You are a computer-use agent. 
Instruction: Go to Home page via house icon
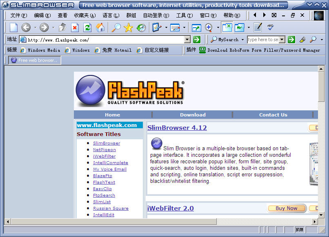(100, 28)
